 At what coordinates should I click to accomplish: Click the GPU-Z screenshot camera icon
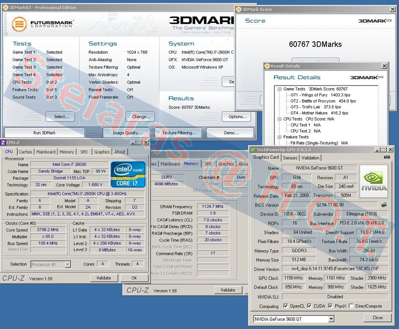387,157
